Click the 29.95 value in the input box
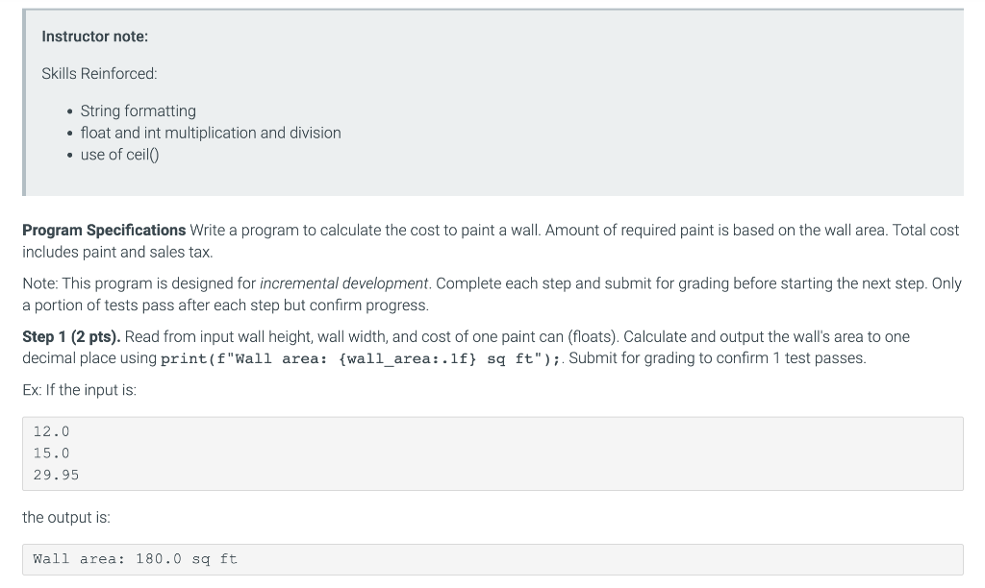This screenshot has width=985, height=588. tap(56, 475)
